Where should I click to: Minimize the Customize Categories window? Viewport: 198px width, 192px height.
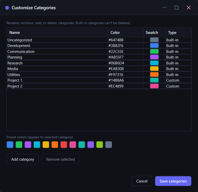pos(164,8)
